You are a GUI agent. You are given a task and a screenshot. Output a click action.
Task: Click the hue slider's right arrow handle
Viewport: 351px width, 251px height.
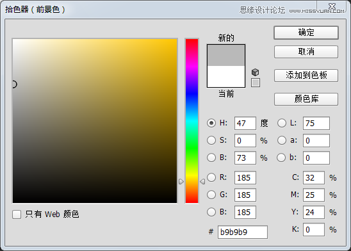(x=202, y=181)
